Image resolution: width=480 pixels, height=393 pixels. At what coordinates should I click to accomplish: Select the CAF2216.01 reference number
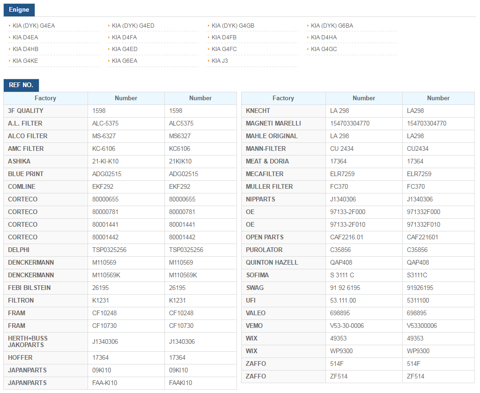click(347, 237)
